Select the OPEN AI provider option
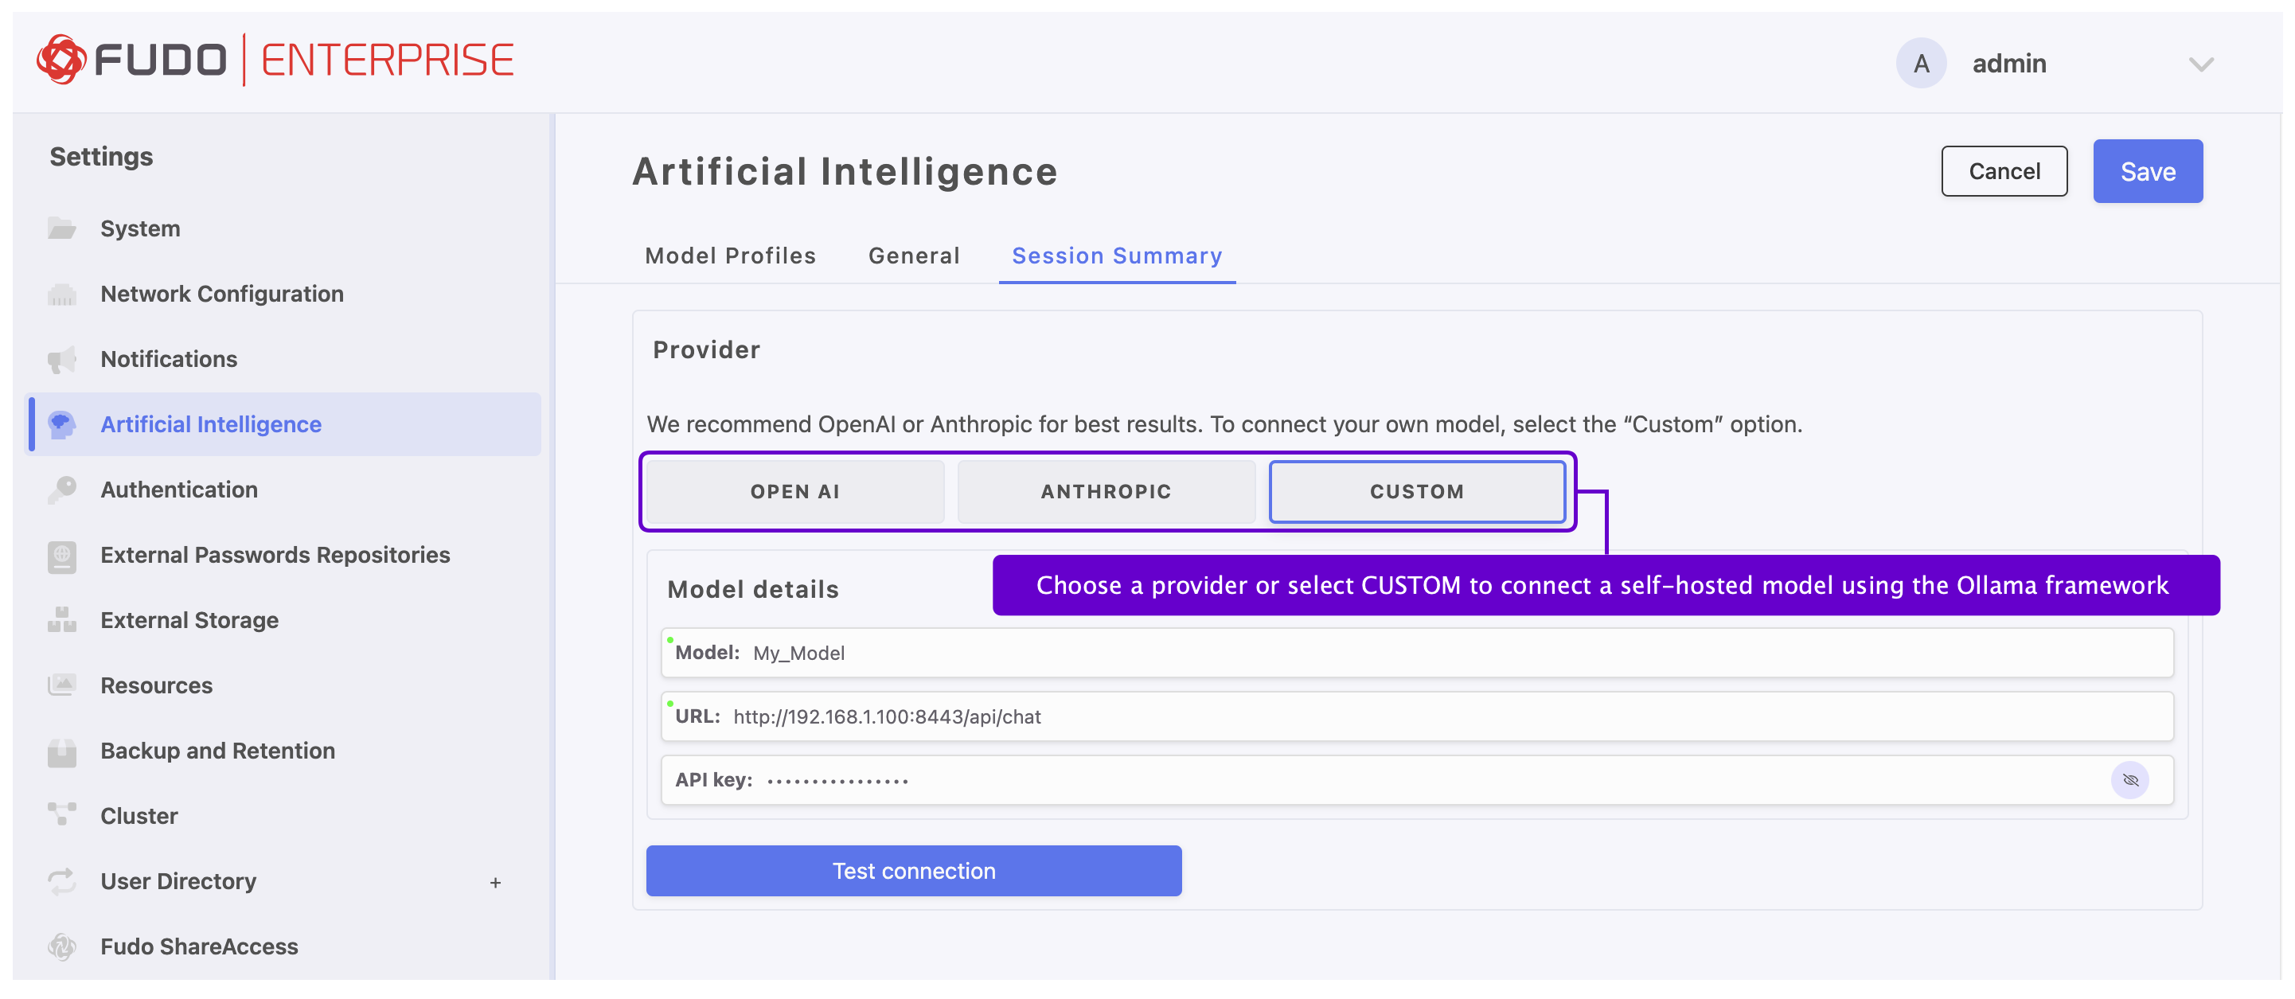 click(794, 492)
